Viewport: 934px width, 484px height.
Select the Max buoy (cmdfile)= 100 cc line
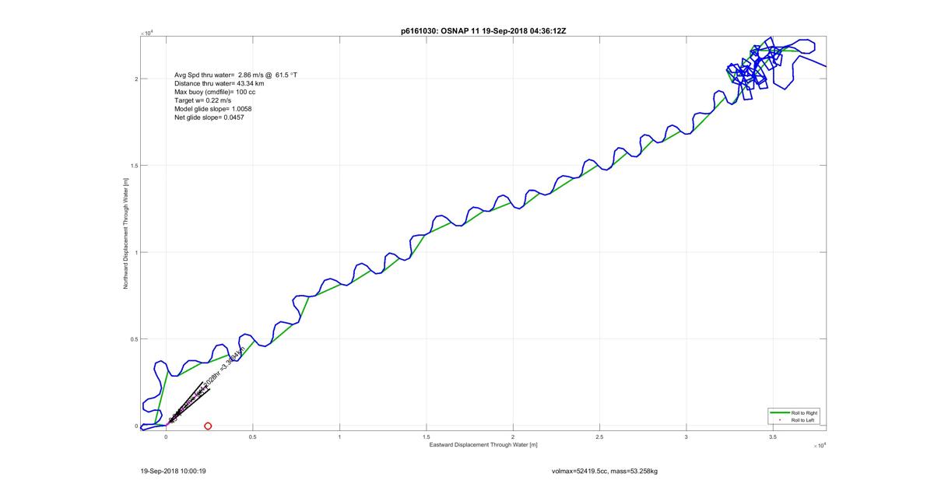[x=215, y=92]
